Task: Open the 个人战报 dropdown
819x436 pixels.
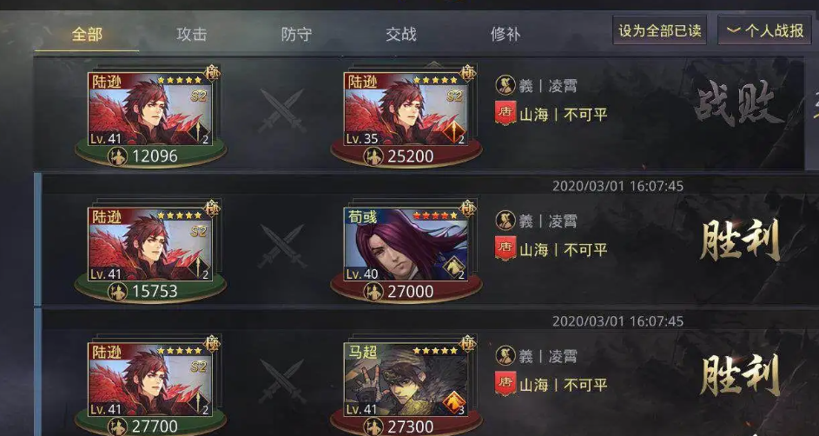Action: 764,30
